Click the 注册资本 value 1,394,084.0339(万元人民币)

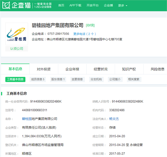pyautogui.click(x=42, y=136)
